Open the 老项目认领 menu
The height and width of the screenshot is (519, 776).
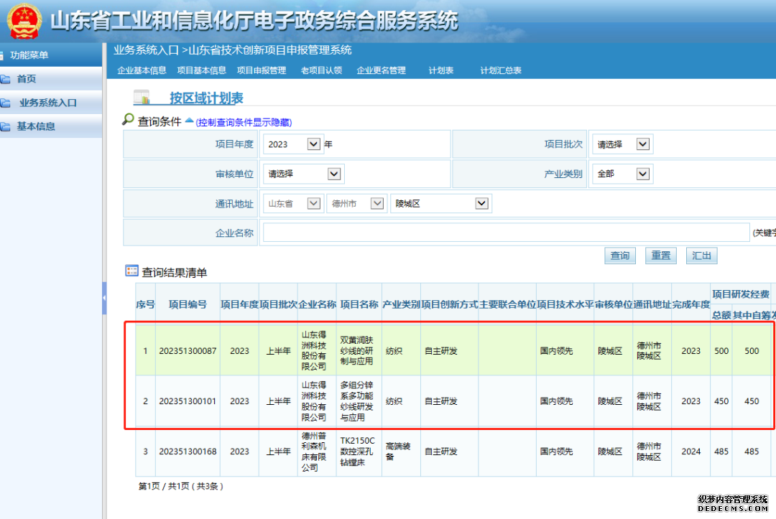tap(321, 70)
